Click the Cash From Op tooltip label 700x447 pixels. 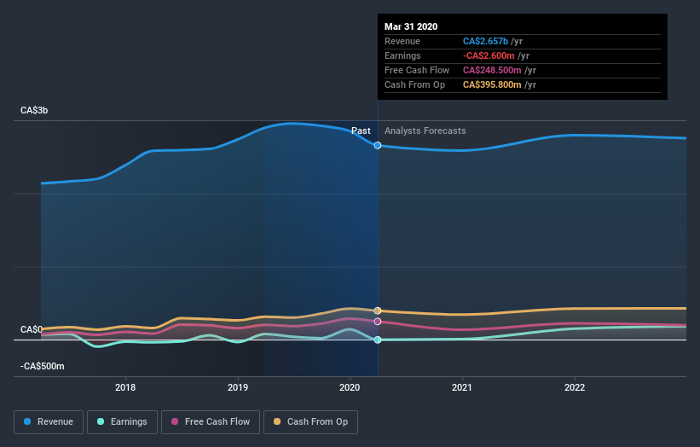point(414,84)
